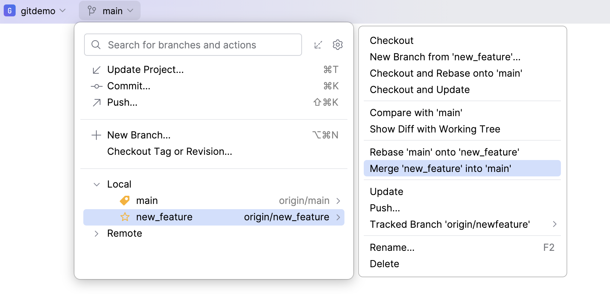The width and height of the screenshot is (610, 294).
Task: Focus the branch search field
Action: (x=193, y=45)
